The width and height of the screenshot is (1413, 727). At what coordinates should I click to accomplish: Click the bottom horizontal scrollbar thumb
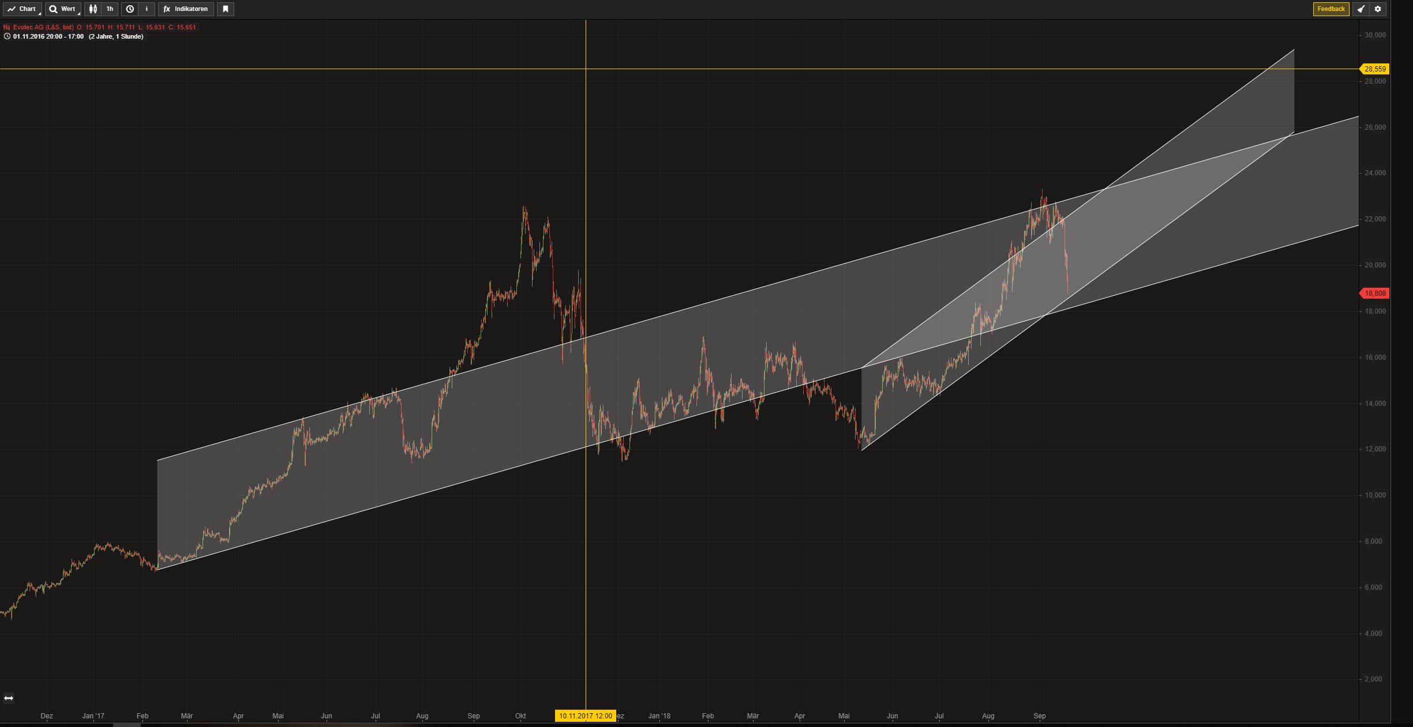pyautogui.click(x=127, y=725)
